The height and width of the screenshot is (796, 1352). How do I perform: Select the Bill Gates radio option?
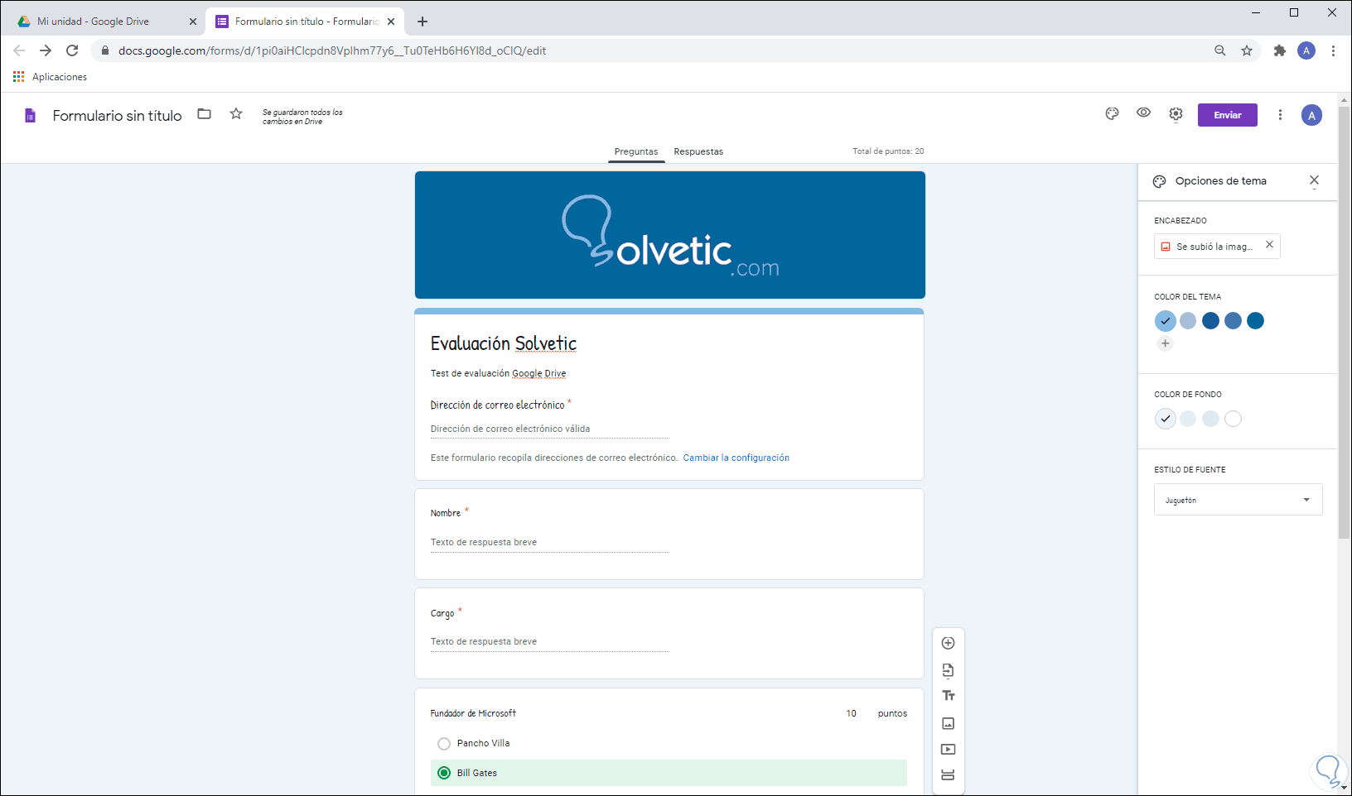click(x=444, y=773)
